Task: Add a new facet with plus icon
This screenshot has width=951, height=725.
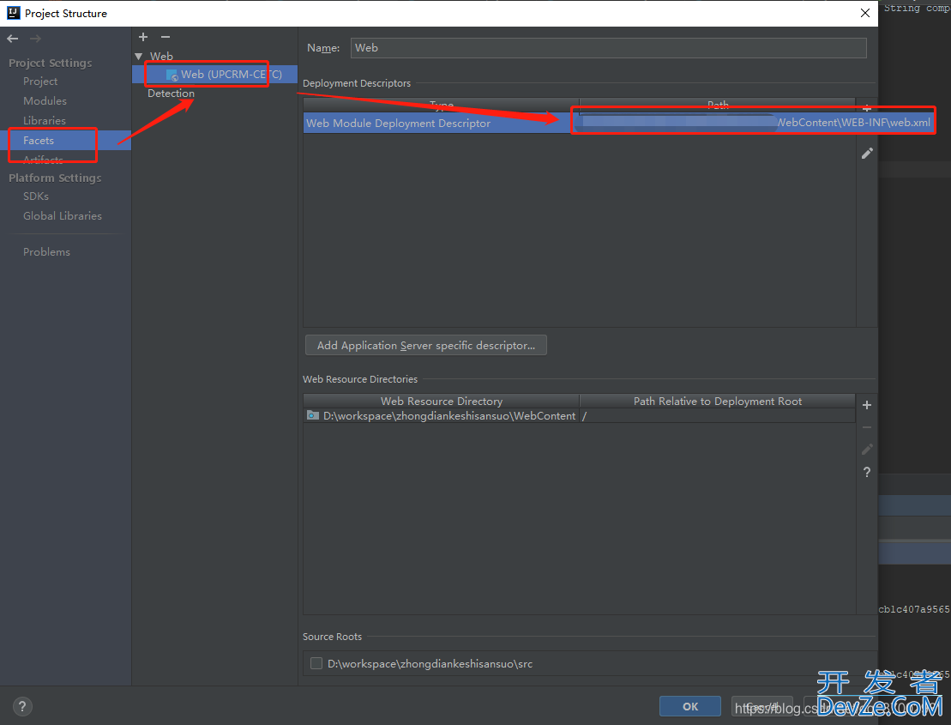Action: point(143,37)
